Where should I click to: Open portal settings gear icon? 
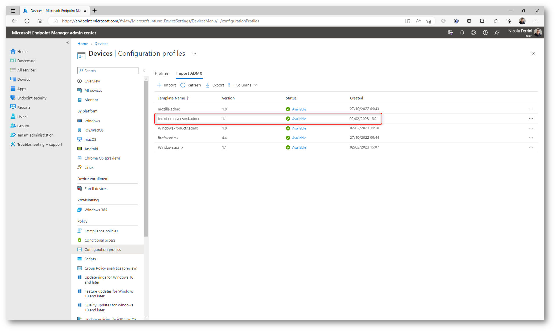point(473,33)
